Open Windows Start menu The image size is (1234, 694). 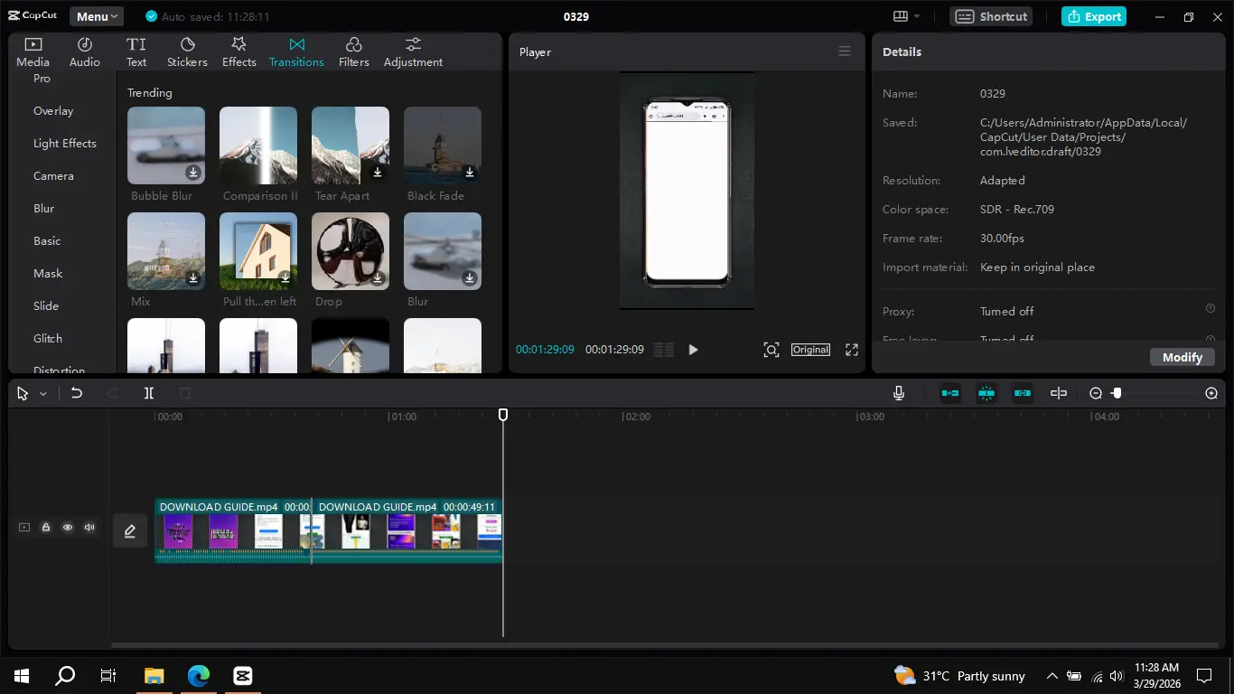point(22,676)
